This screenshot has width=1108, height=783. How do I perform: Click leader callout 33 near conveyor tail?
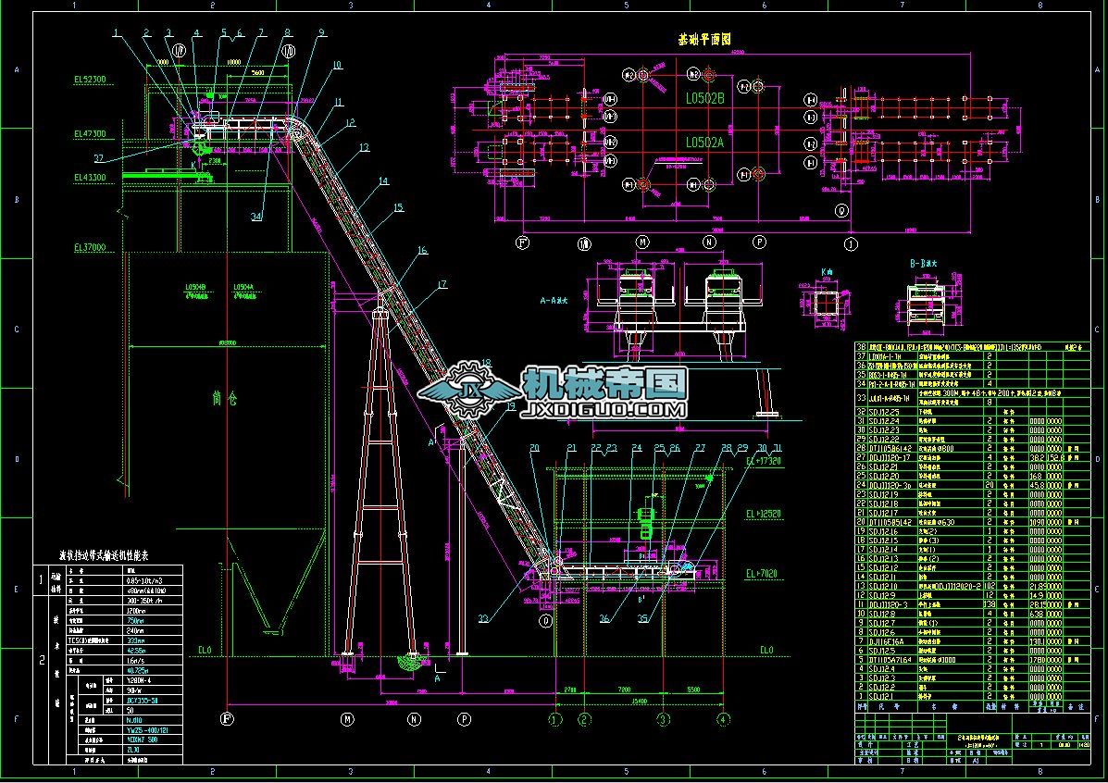click(x=483, y=618)
